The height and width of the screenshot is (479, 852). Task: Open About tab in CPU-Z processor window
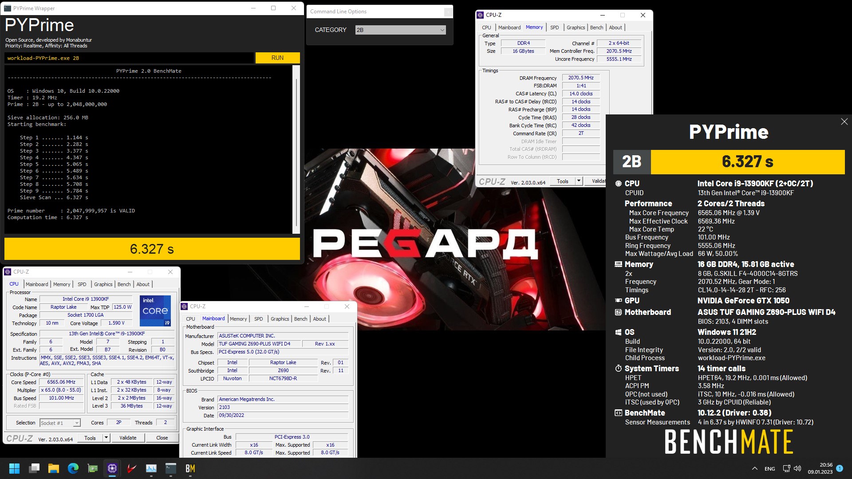[x=143, y=284]
